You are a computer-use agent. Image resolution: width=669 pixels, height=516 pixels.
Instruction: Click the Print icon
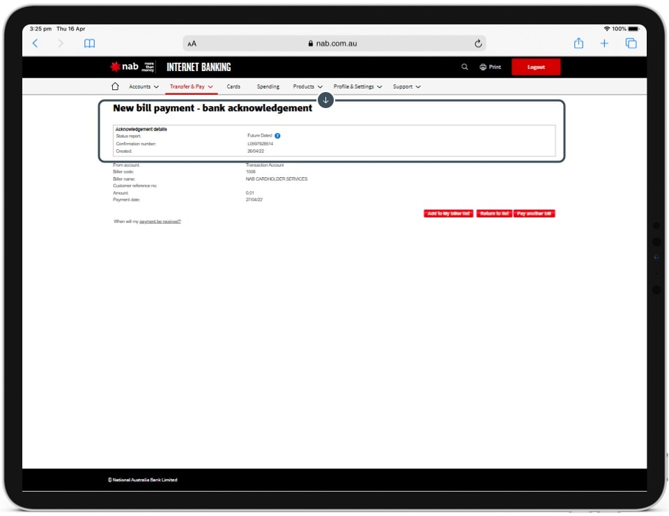[x=483, y=67]
